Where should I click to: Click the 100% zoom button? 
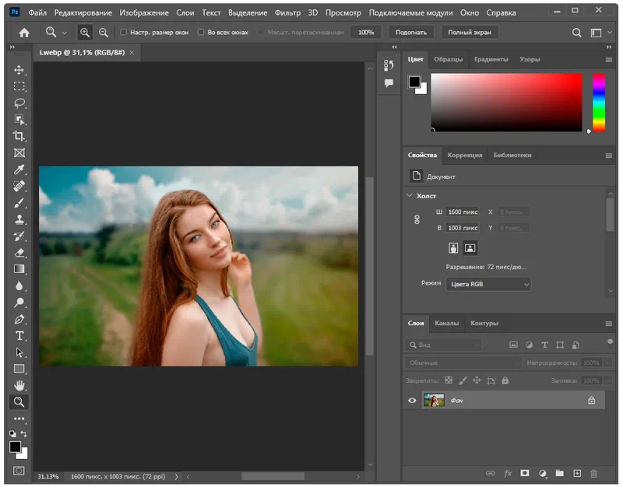tap(366, 32)
